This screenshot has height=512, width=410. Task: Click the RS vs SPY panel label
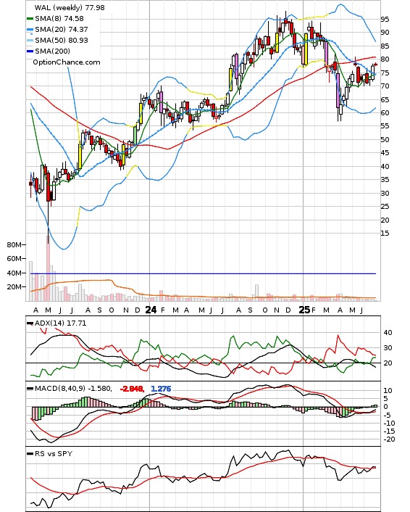(x=54, y=453)
